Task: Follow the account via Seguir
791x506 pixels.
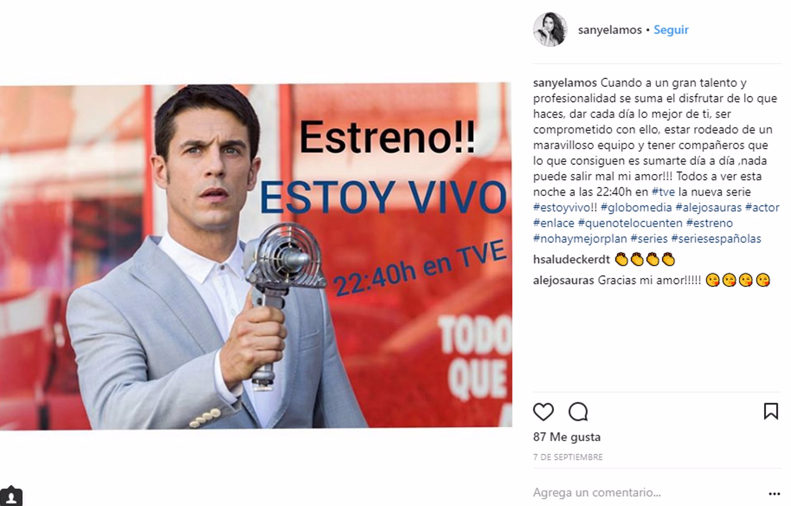Action: (x=671, y=30)
